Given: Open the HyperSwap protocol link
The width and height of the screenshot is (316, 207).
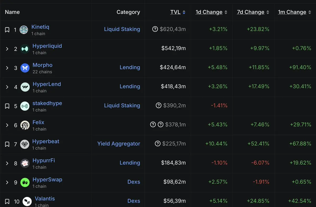Looking at the screenshot, I should tap(47, 180).
